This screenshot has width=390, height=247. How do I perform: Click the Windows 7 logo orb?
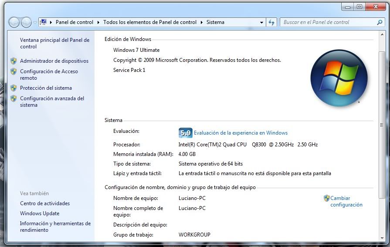click(339, 78)
